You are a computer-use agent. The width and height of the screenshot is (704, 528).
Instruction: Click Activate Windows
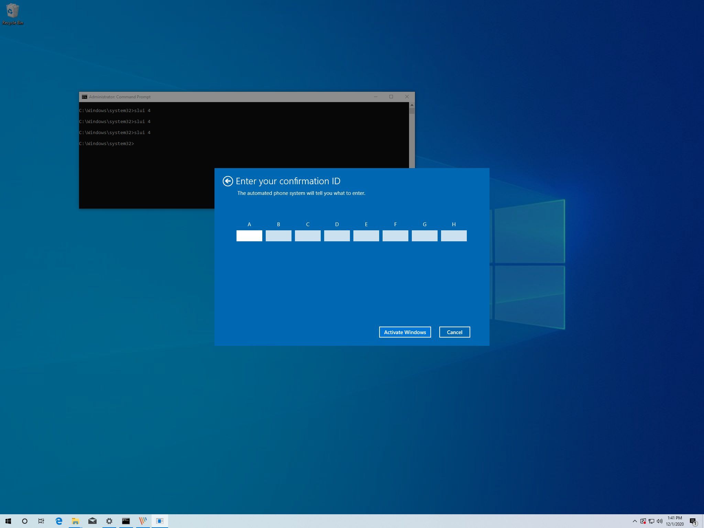tap(405, 332)
